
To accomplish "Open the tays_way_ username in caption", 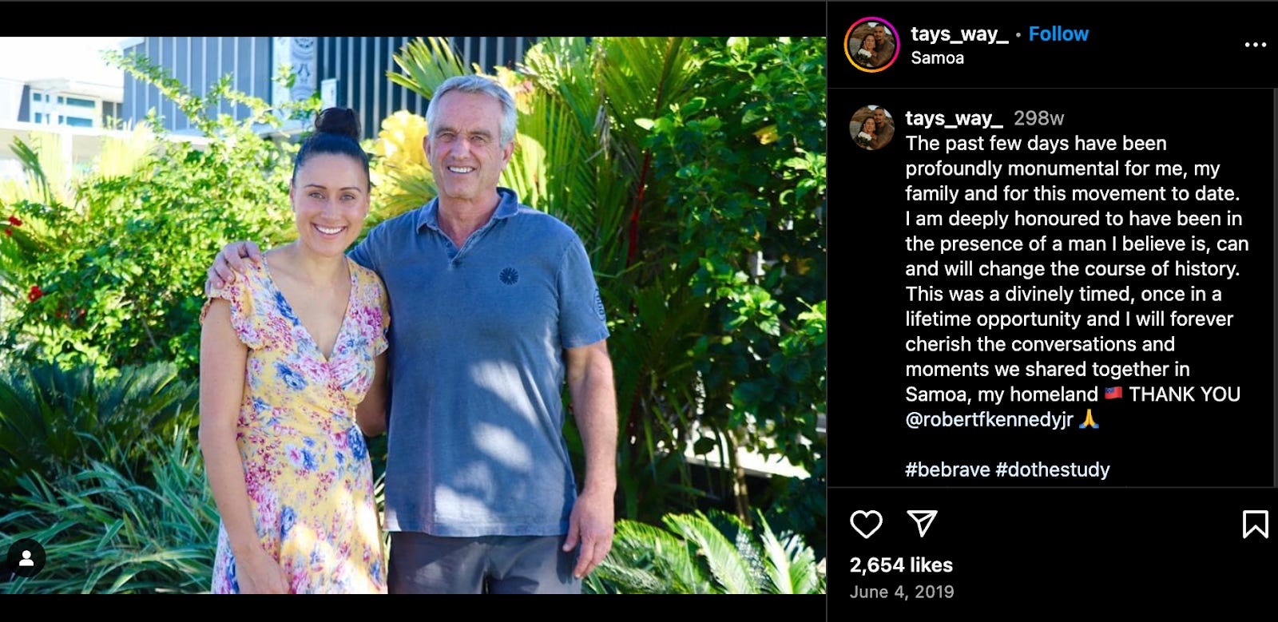I will click(x=954, y=118).
